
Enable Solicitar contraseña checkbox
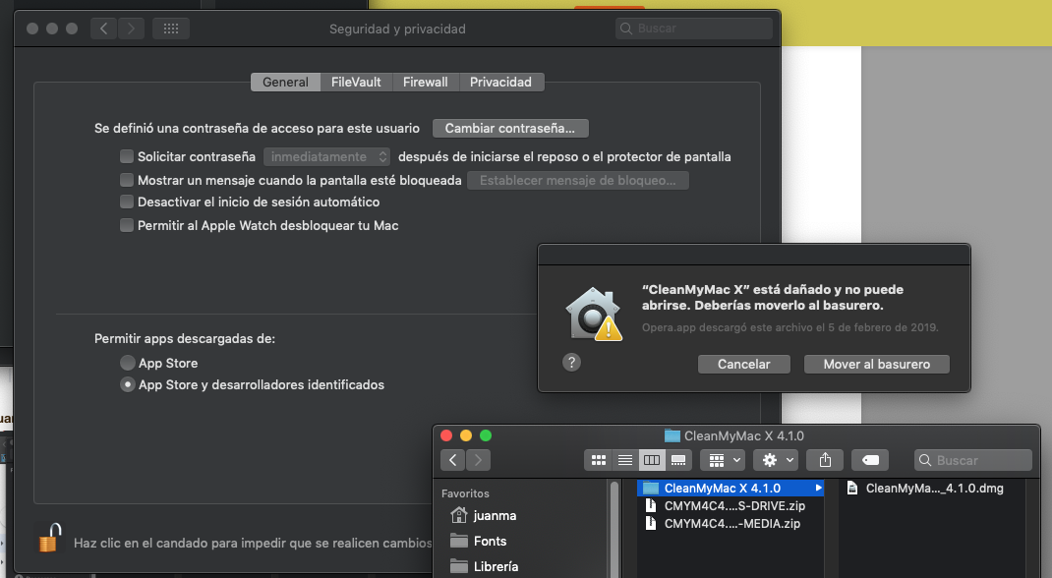point(126,156)
